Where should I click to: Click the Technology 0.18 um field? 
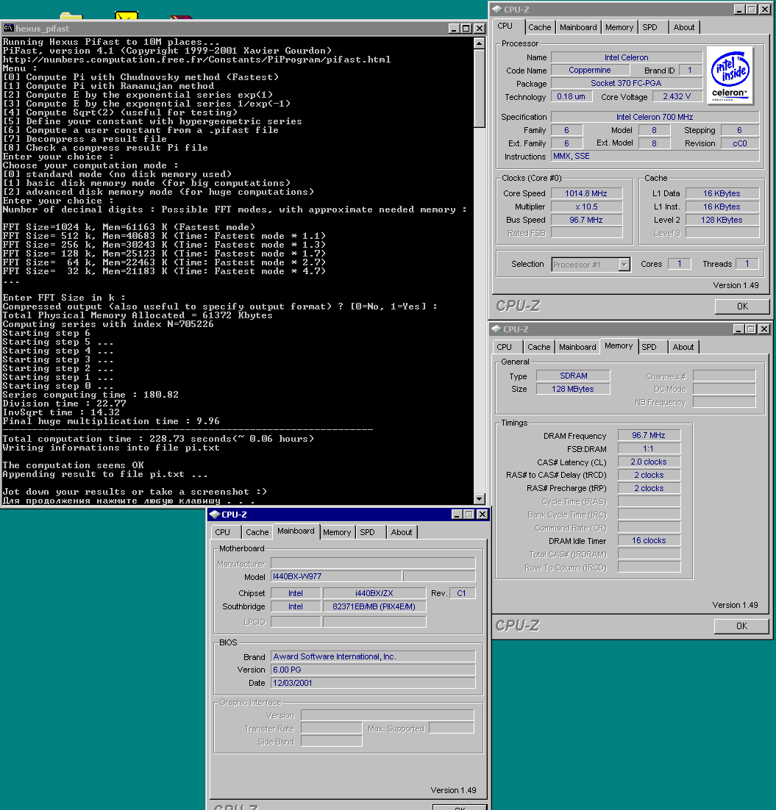tap(572, 96)
